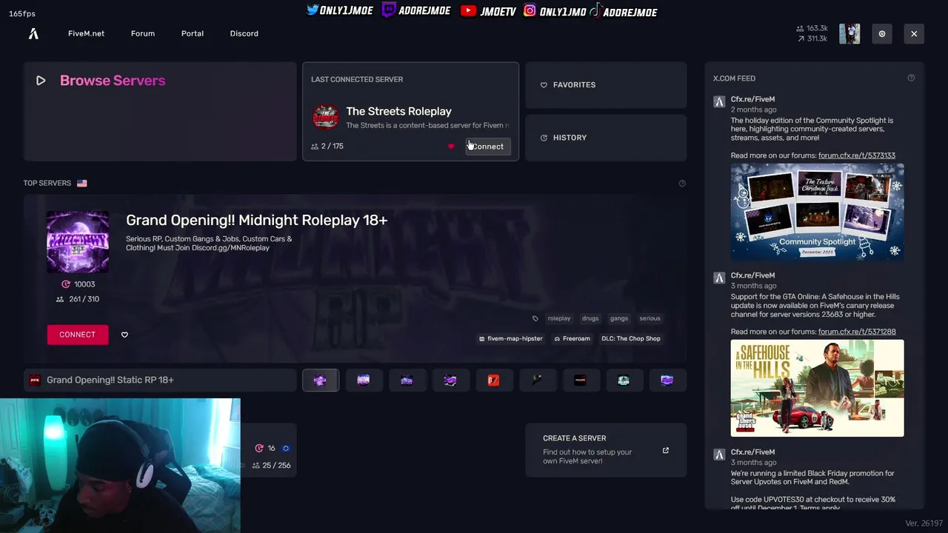The image size is (948, 533).
Task: Connect to The Streets Roleplay server
Action: click(x=487, y=147)
